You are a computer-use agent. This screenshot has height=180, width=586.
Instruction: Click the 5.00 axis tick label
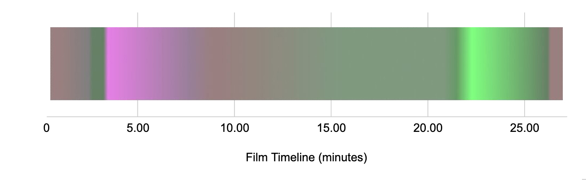(x=137, y=129)
